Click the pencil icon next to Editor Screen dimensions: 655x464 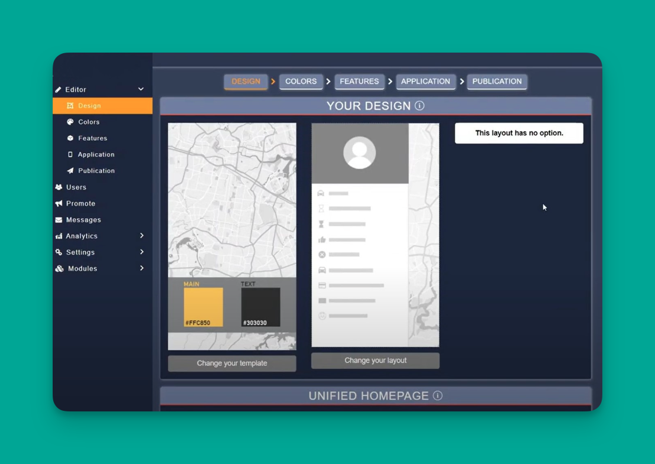[59, 90]
